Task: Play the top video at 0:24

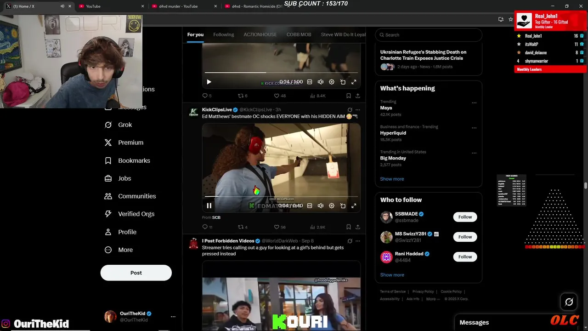Action: [209, 82]
